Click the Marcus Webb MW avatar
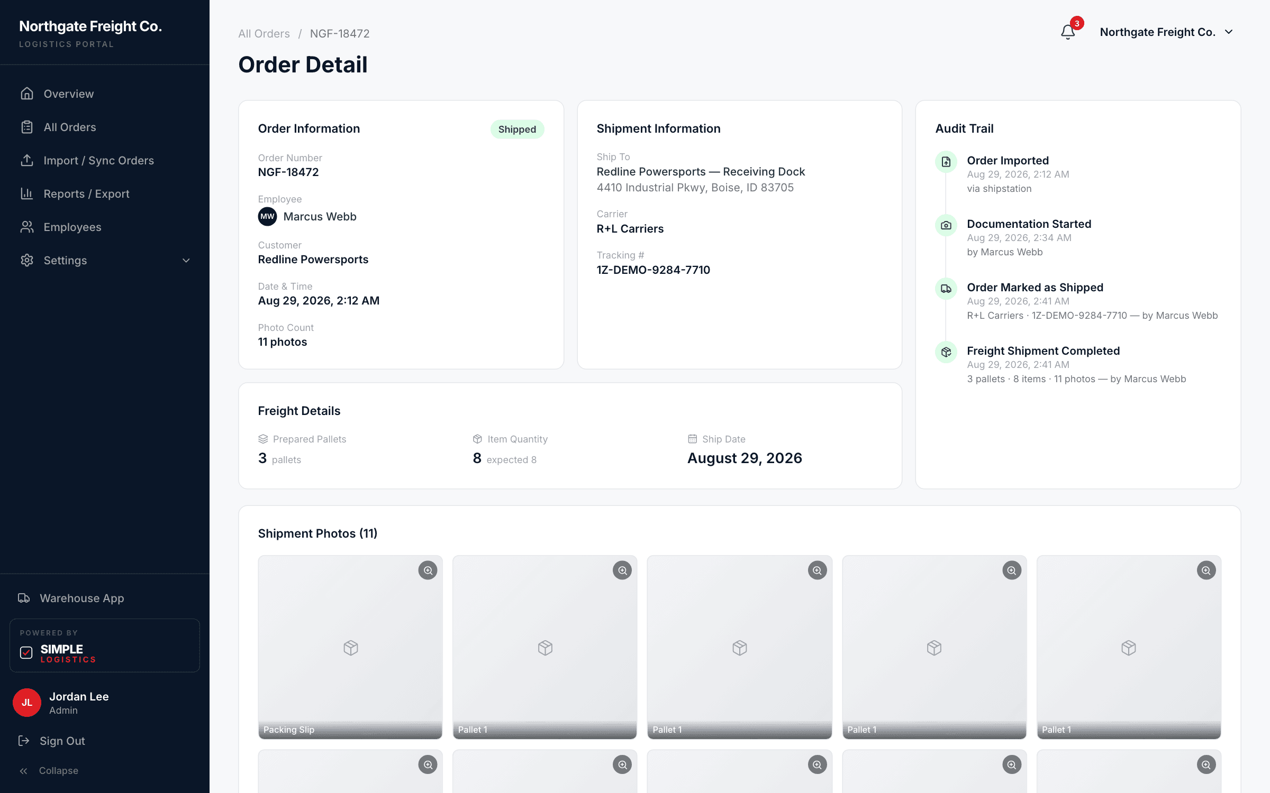Image resolution: width=1270 pixels, height=793 pixels. click(267, 216)
